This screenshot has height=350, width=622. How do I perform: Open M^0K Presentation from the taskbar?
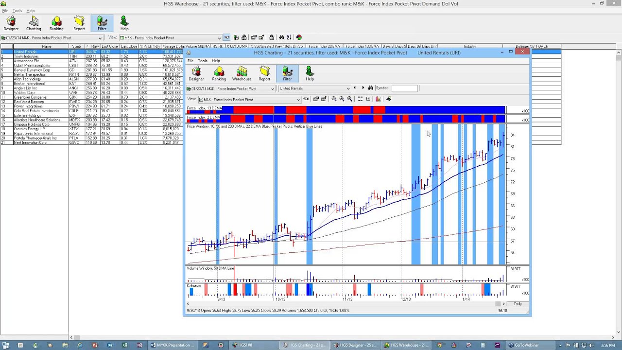172,345
